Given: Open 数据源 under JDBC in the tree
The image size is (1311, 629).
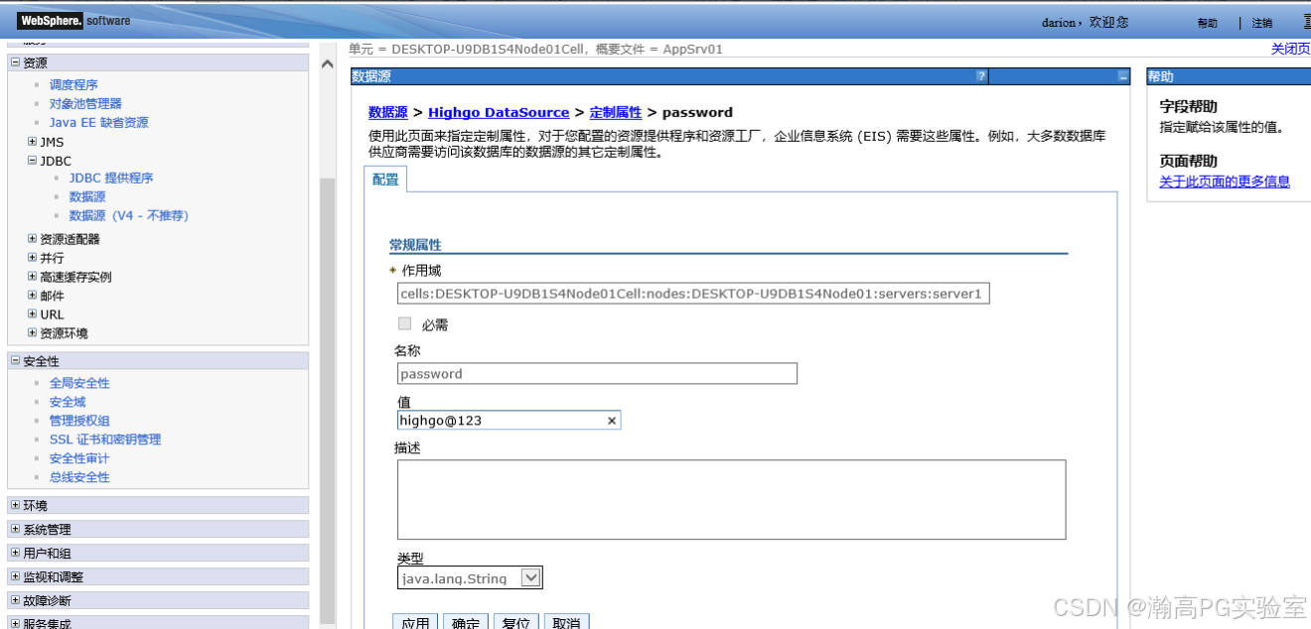Looking at the screenshot, I should (x=87, y=197).
